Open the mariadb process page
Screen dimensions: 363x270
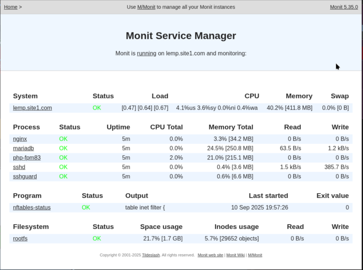tap(23, 148)
